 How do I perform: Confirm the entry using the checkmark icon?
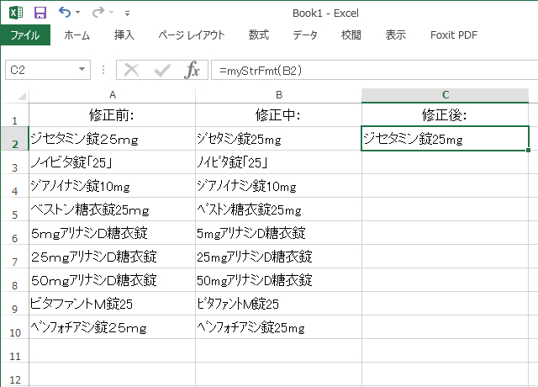(162, 70)
